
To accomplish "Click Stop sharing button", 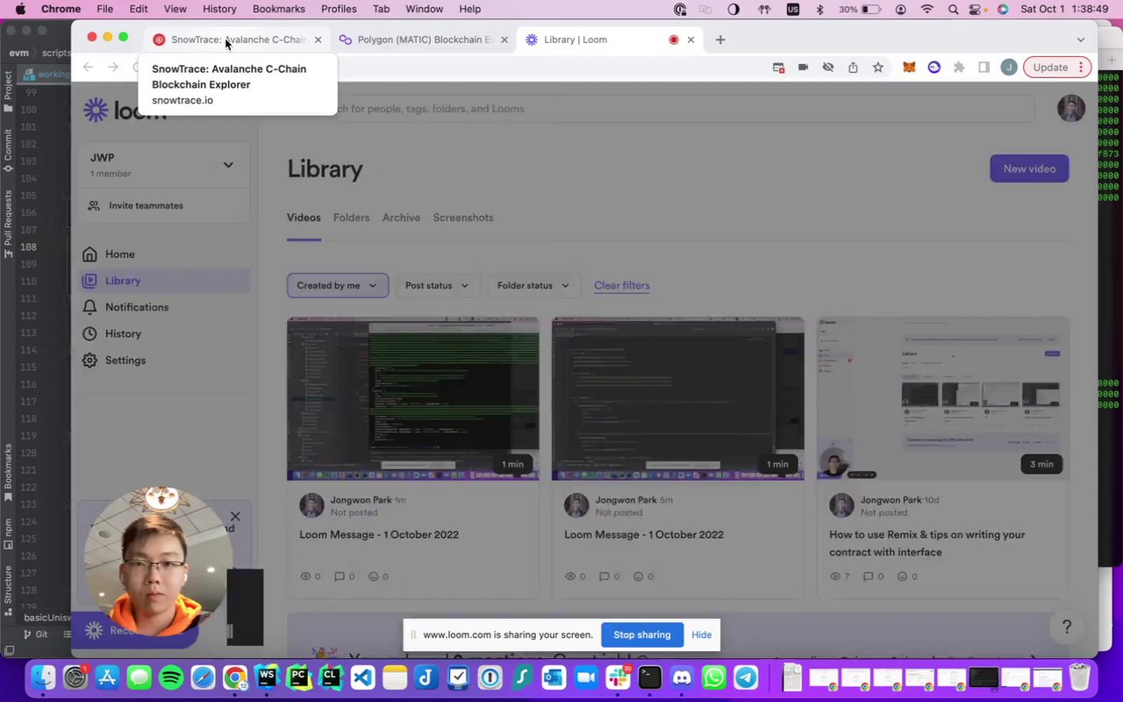I will coord(642,634).
